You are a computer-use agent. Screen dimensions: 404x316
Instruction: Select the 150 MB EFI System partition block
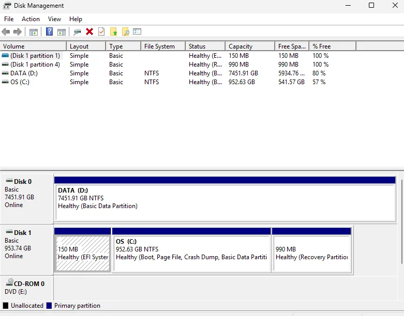pyautogui.click(x=83, y=250)
